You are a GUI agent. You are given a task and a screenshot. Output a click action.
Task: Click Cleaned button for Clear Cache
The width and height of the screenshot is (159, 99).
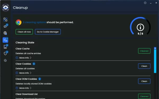(x=144, y=51)
